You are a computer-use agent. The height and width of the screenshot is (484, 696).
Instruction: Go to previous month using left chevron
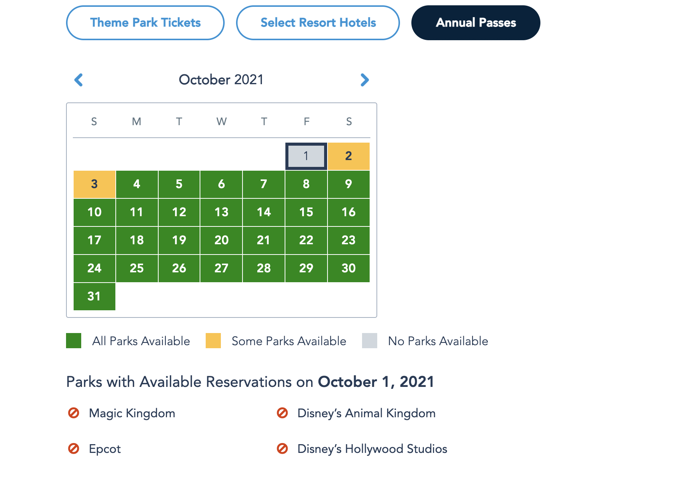point(79,80)
